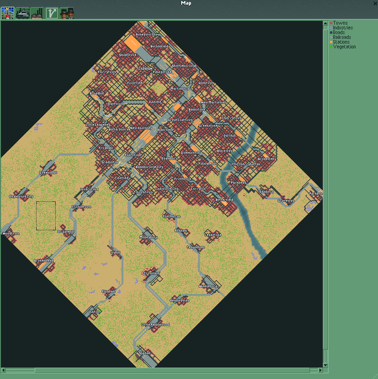Click the Downtown town label

pos(144,192)
